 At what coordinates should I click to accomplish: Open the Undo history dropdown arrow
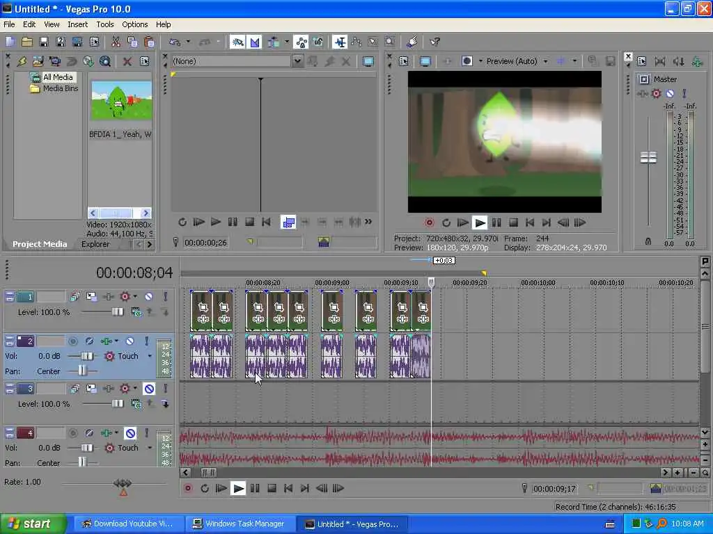pyautogui.click(x=188, y=42)
